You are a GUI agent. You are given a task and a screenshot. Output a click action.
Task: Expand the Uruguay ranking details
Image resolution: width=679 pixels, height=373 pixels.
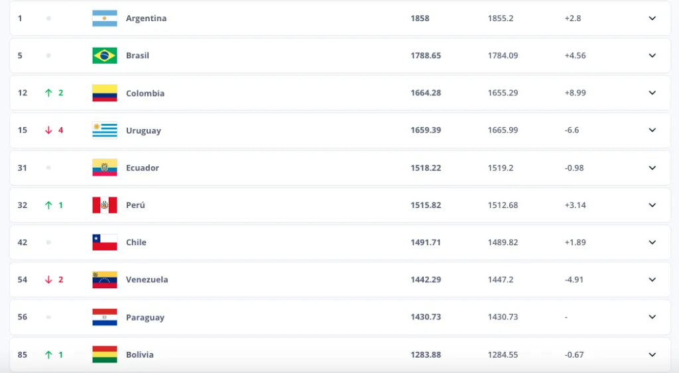click(652, 131)
